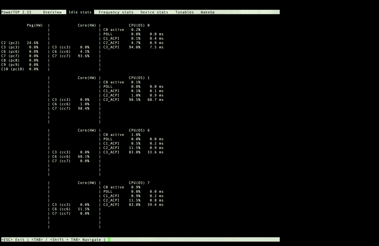Click the Pkg(HW) column header

[x=34, y=25]
